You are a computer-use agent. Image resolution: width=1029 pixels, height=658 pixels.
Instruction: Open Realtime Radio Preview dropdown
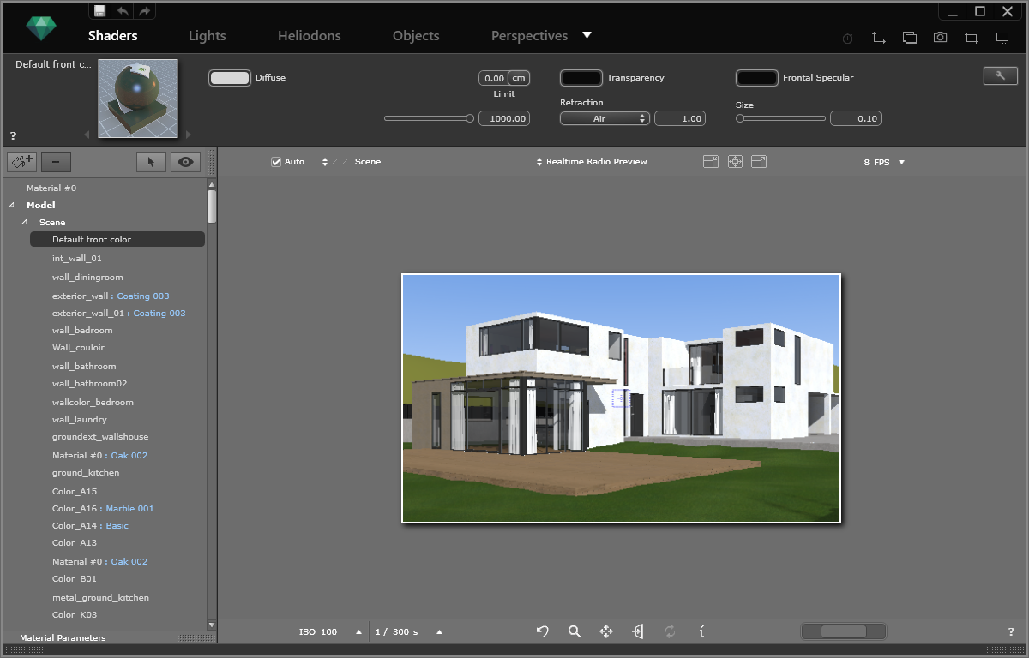coord(592,161)
